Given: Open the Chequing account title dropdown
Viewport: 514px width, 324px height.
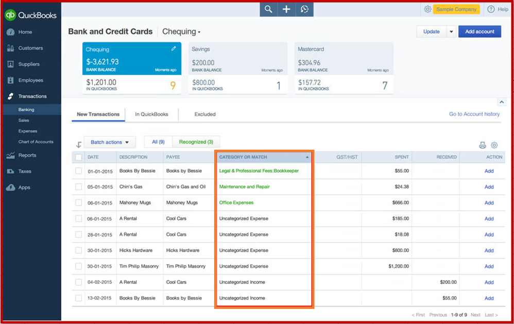Looking at the screenshot, I should 182,32.
